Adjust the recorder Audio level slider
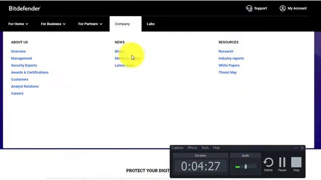 pos(246,166)
